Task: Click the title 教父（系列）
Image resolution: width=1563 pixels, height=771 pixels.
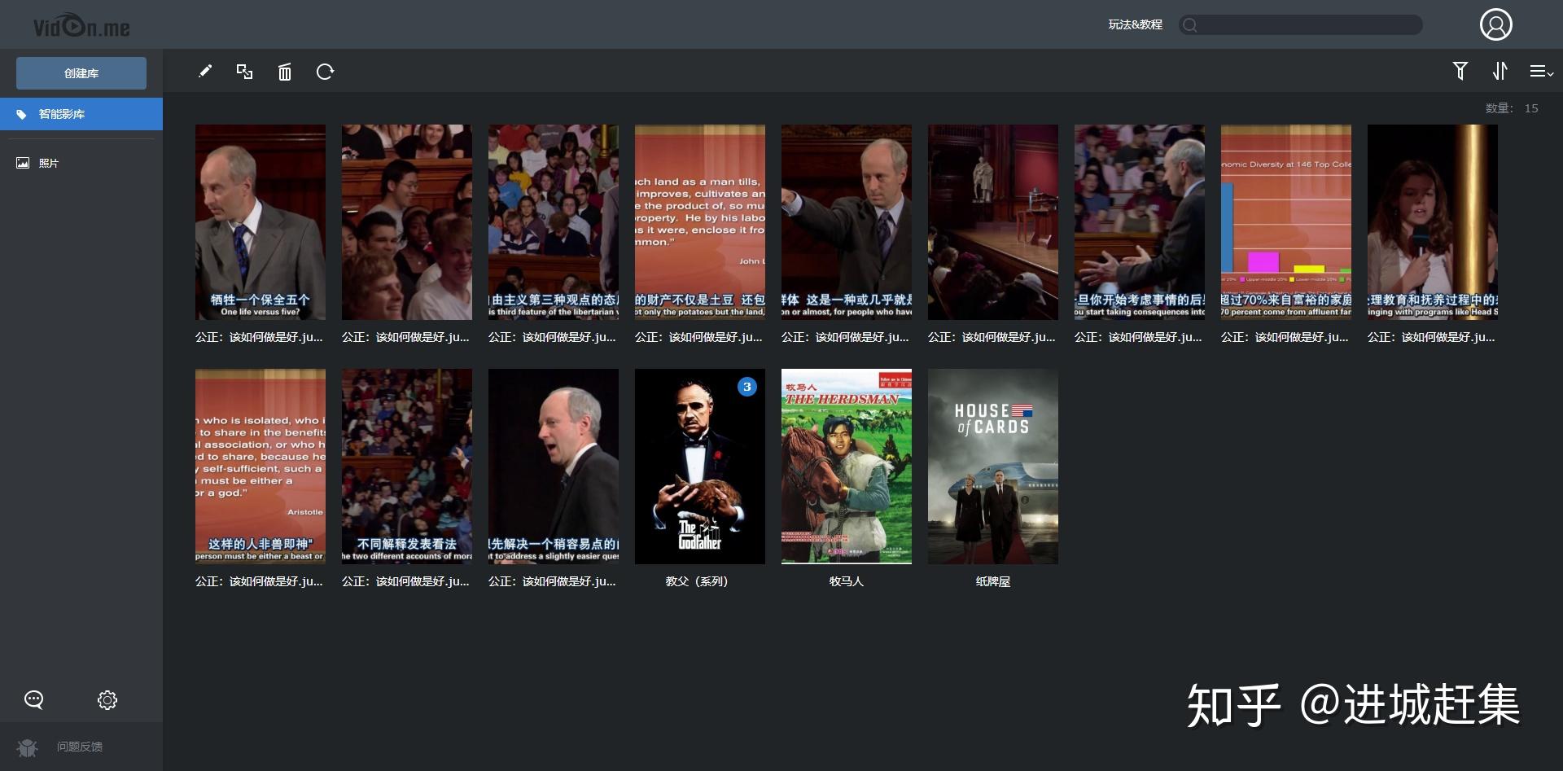Action: pos(697,581)
